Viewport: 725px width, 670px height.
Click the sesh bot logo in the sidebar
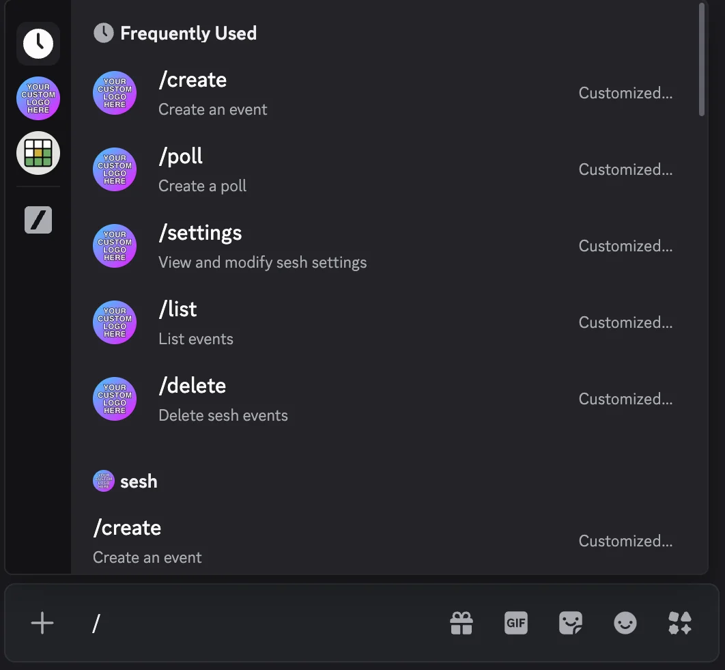38,98
